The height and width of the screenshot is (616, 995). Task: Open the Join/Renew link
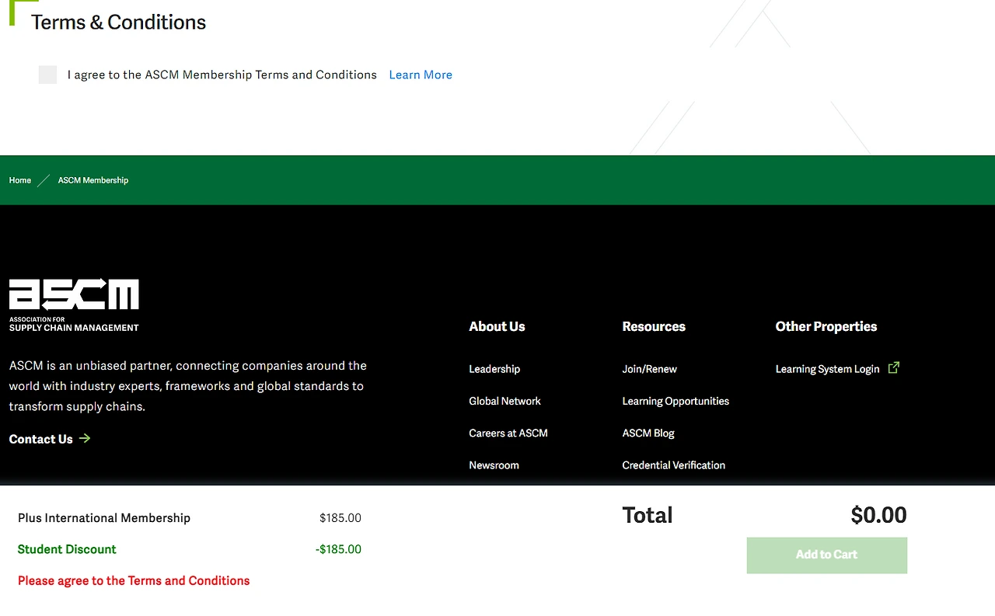650,369
